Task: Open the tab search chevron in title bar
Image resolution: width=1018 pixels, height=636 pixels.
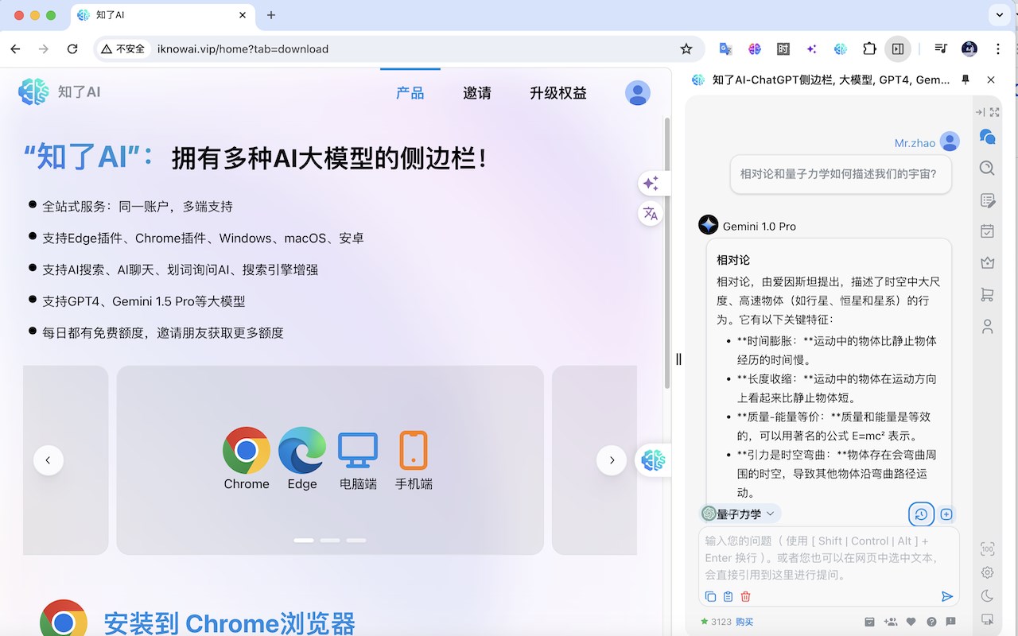Action: click(999, 14)
